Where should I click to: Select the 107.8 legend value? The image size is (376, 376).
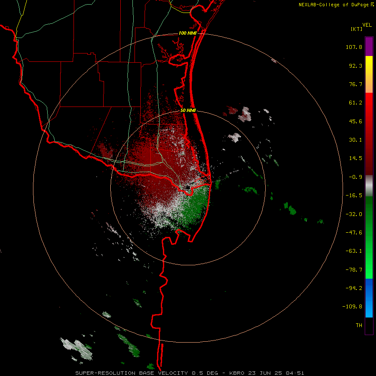click(354, 47)
